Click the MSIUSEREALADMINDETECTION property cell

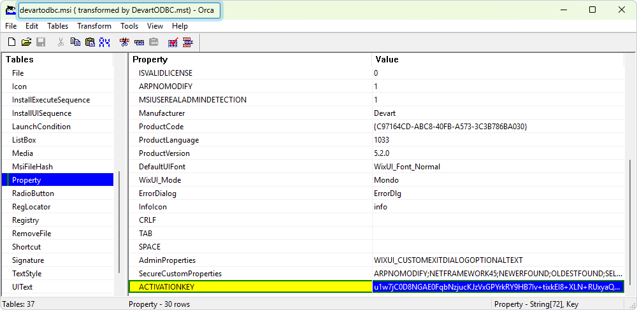click(250, 100)
